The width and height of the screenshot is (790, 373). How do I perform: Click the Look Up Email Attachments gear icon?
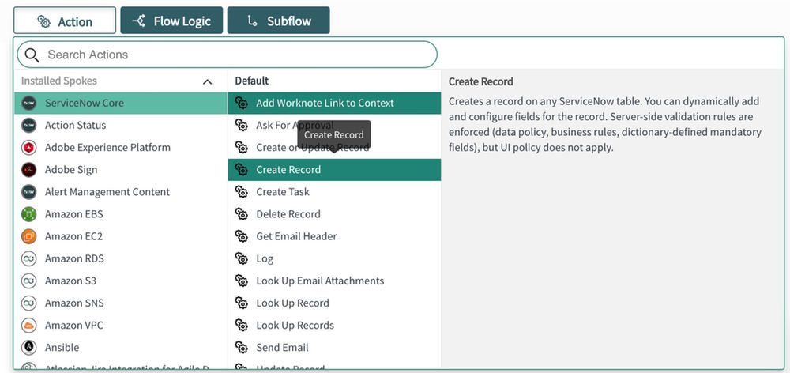click(x=241, y=281)
